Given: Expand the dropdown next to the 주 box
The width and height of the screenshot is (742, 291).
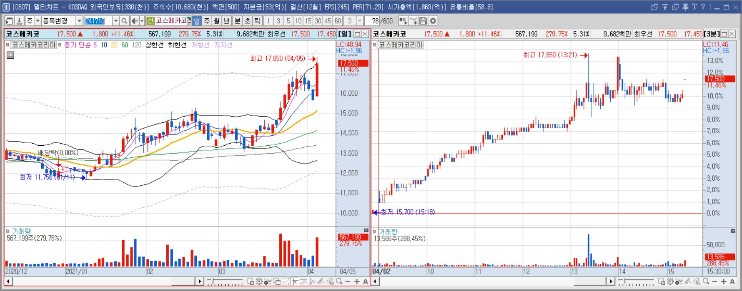Looking at the screenshot, I should tap(38, 21).
